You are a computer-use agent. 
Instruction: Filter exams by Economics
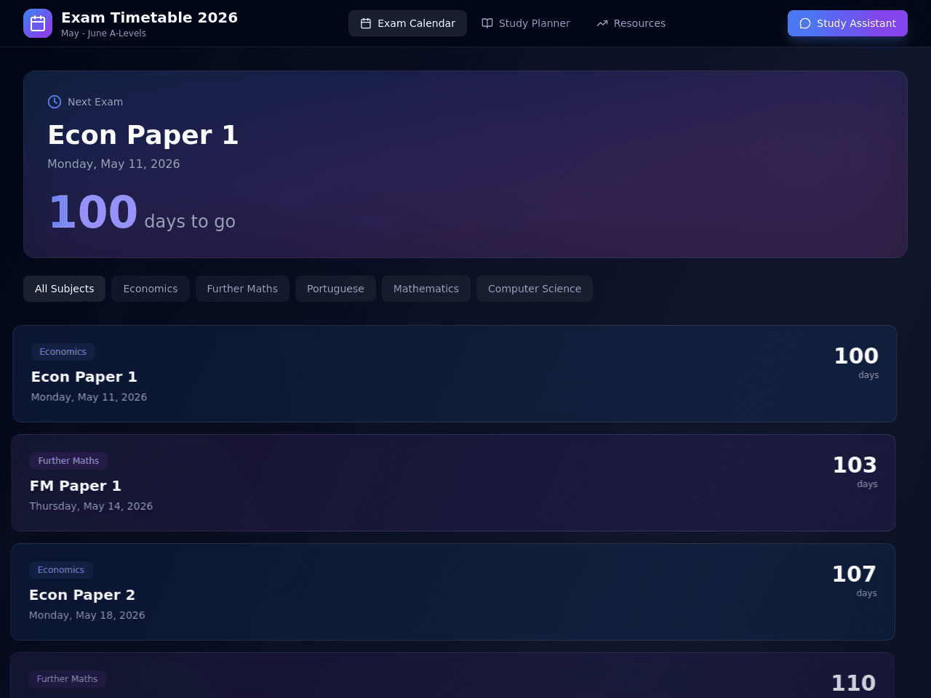(x=151, y=289)
